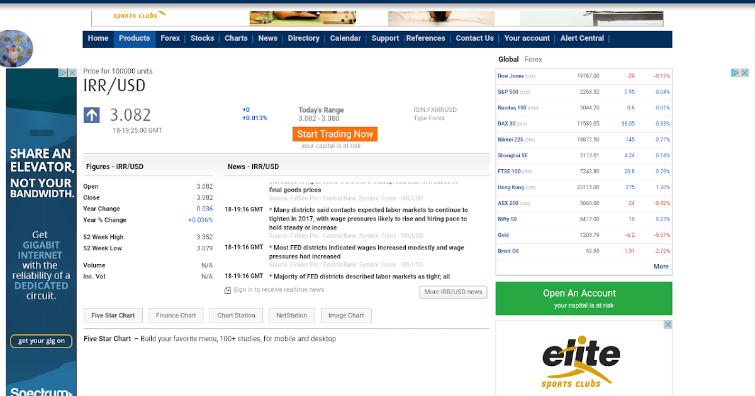Click the Year % Change value +0.036%
Viewport: 755px width, 396px height.
[x=200, y=220]
